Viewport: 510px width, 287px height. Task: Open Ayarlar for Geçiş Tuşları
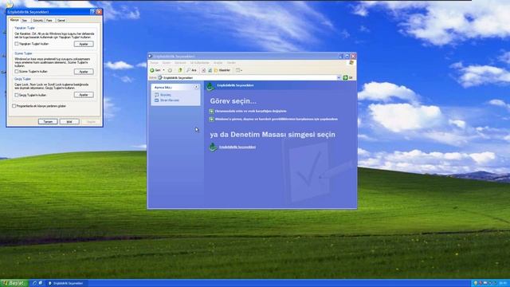click(x=84, y=95)
